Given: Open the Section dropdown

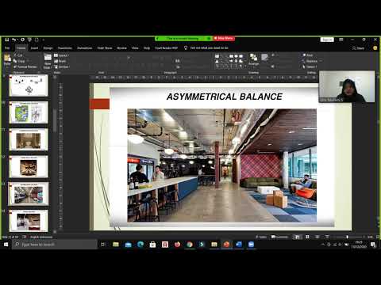Looking at the screenshot, I should [62, 66].
